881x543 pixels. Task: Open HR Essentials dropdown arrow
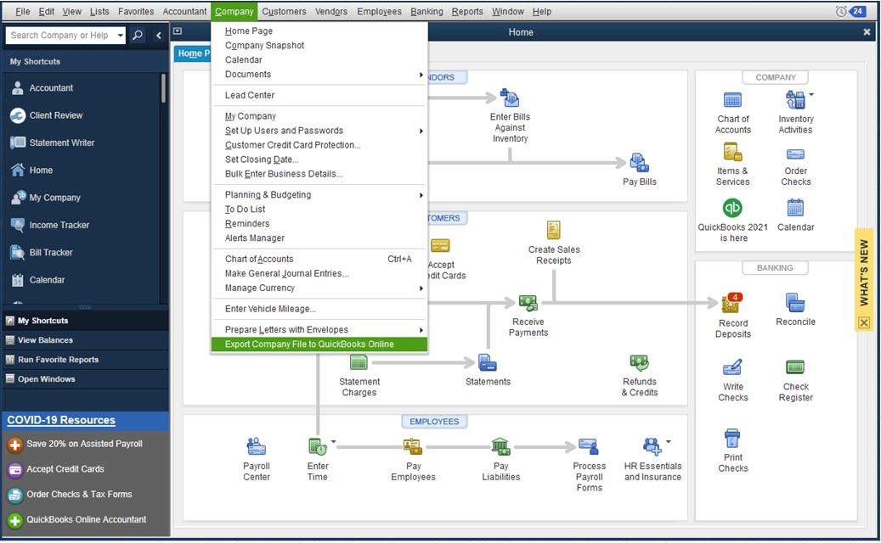(668, 441)
